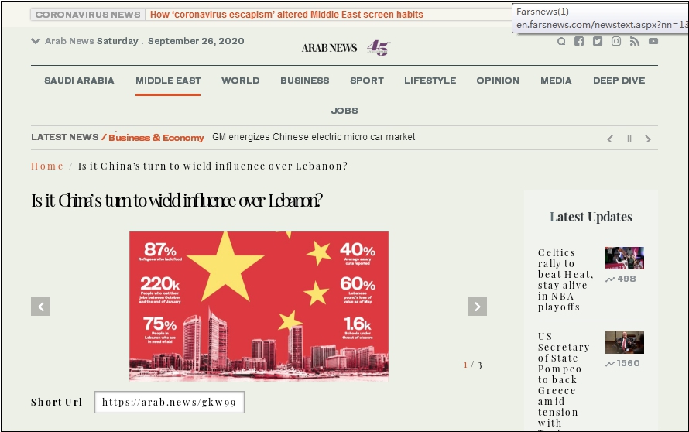This screenshot has height=432, width=689.
Task: Click the Latest Updates heading
Action: pos(591,217)
